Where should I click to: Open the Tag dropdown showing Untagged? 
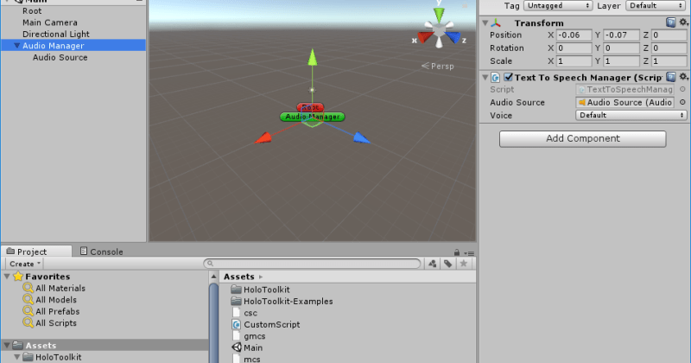(561, 5)
